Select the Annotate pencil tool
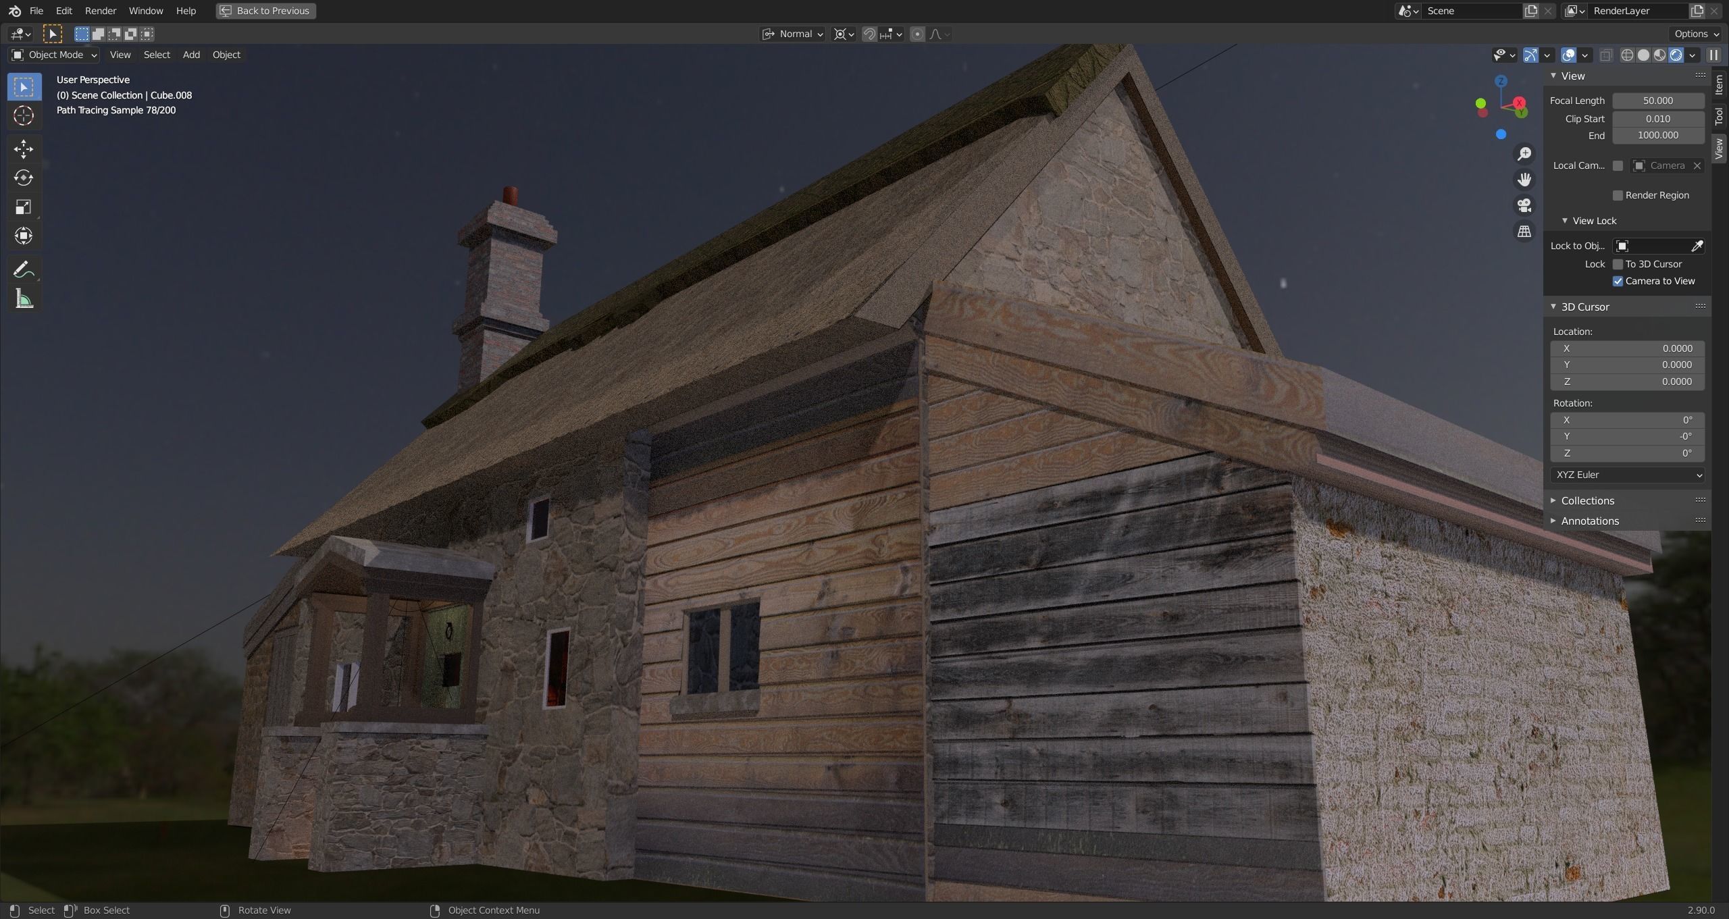Image resolution: width=1729 pixels, height=919 pixels. click(x=24, y=269)
